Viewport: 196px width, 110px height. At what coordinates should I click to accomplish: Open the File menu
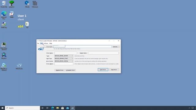38,43
